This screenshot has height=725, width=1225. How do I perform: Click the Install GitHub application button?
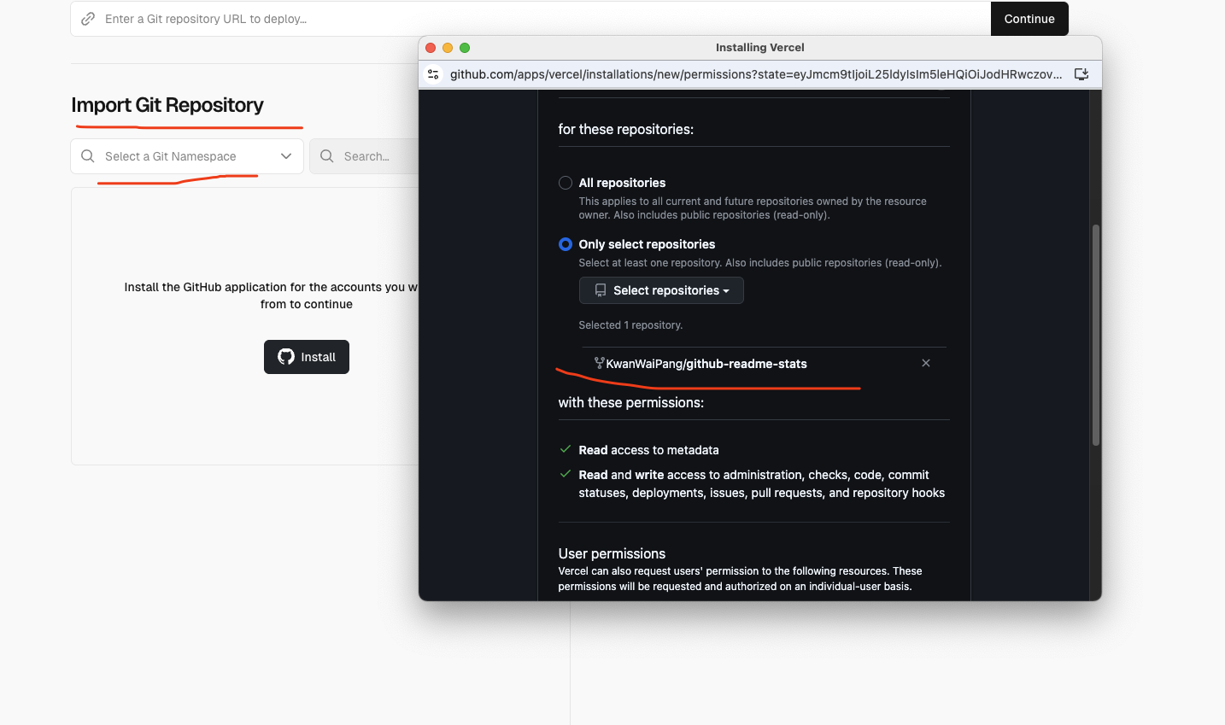[x=307, y=357]
